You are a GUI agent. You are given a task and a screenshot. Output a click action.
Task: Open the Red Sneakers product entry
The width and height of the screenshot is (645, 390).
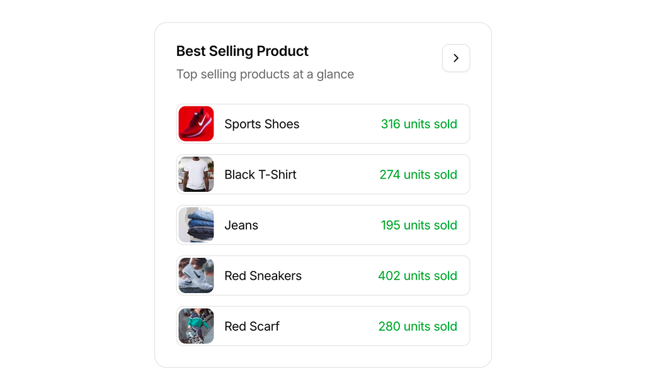coord(263,276)
